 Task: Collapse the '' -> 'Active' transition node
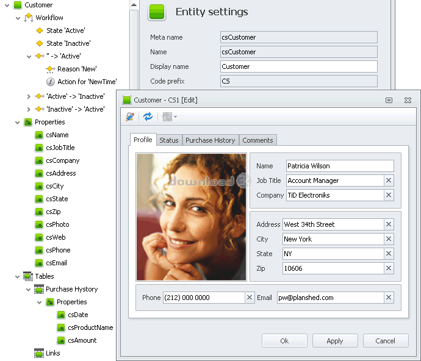pos(29,57)
